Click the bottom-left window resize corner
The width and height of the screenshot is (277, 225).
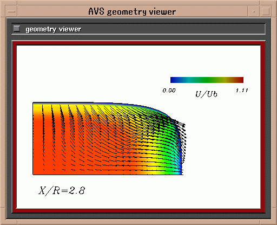[3, 222]
